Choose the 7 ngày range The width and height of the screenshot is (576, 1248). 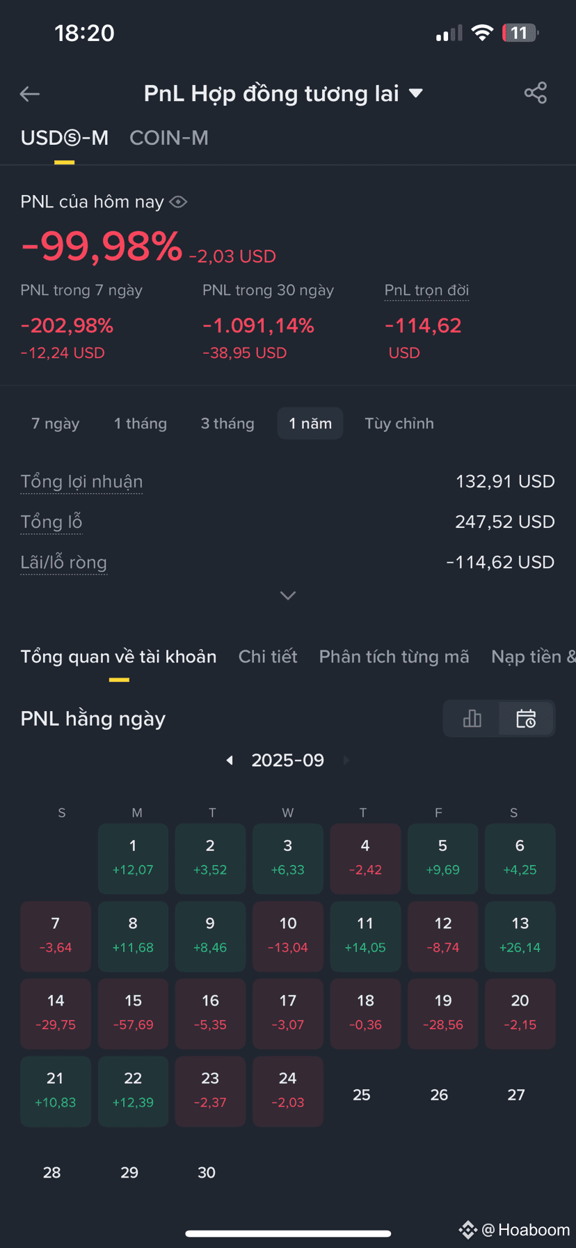tap(56, 423)
